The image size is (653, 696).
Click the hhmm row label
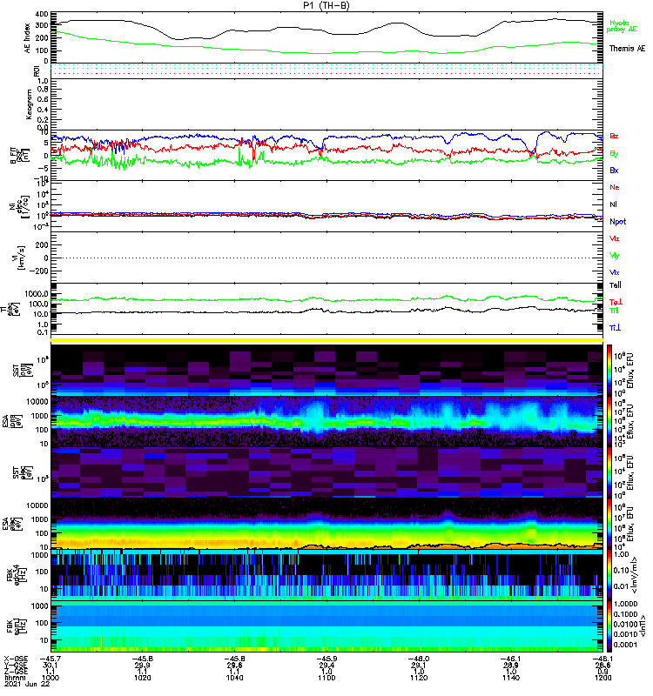[14, 678]
